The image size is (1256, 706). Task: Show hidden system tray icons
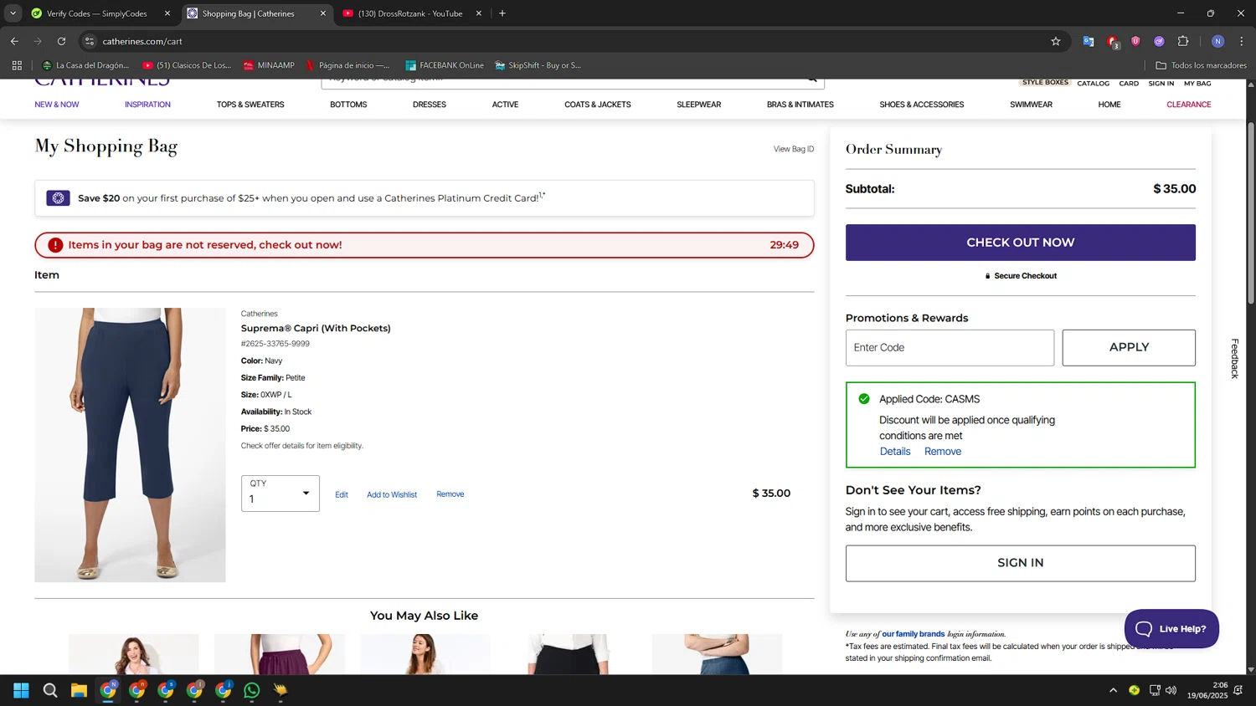pos(1113,690)
